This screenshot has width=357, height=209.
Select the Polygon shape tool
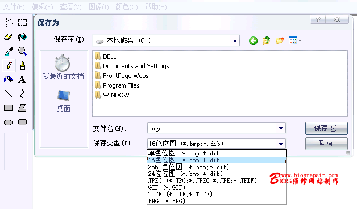22,108
